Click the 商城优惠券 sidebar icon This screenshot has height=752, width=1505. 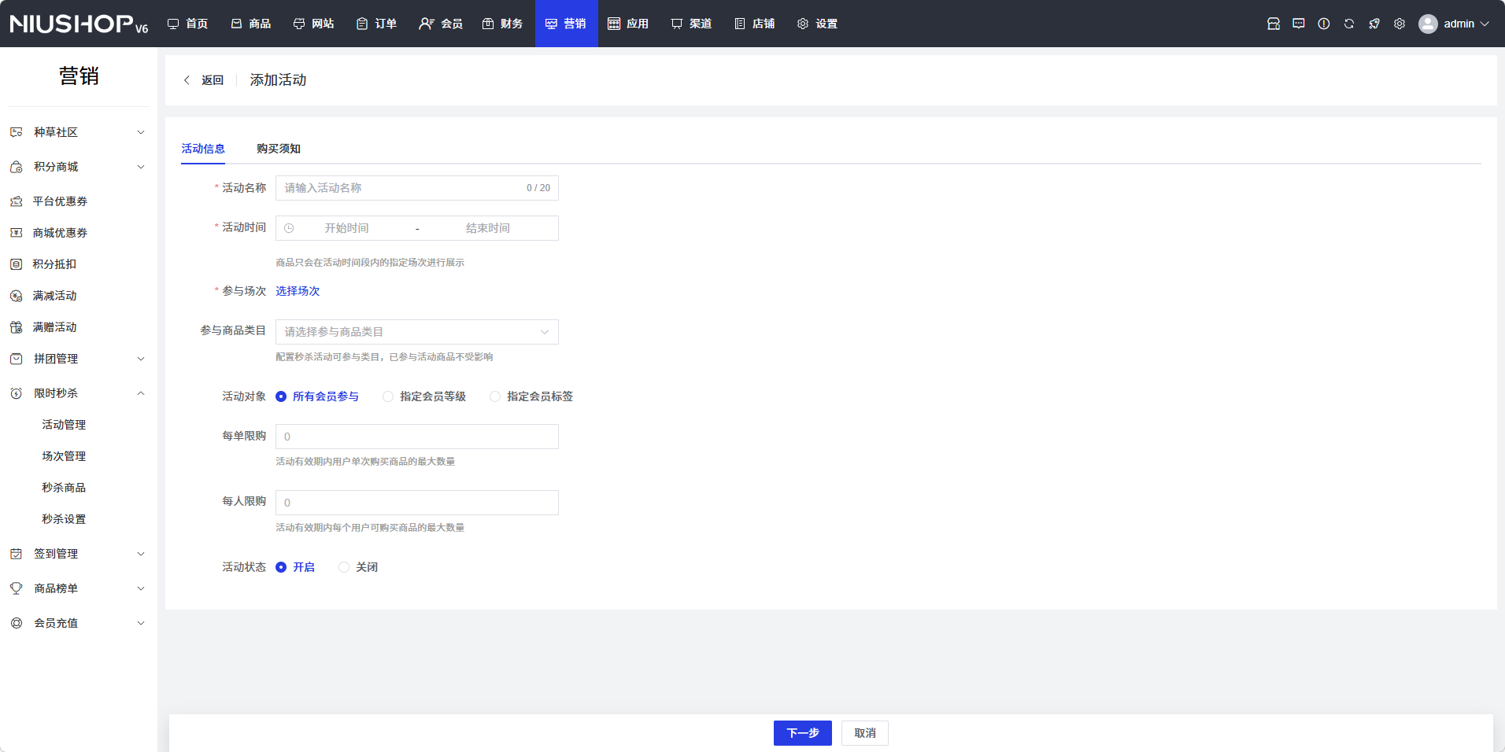[x=16, y=233]
